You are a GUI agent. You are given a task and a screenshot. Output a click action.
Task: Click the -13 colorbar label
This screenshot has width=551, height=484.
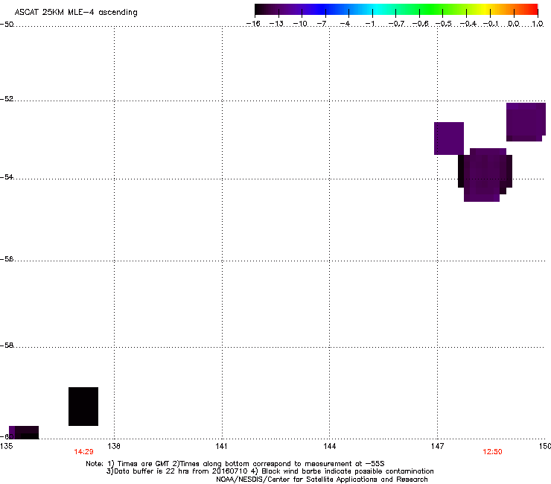(x=276, y=24)
